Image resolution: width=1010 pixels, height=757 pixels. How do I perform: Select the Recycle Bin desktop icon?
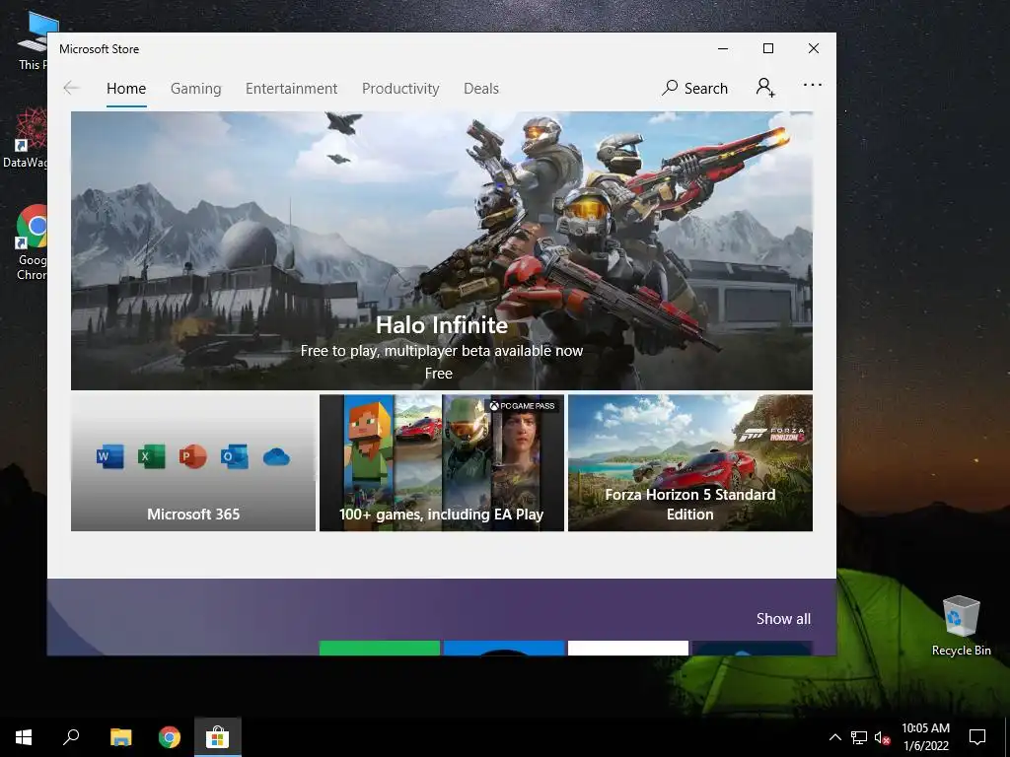[961, 626]
